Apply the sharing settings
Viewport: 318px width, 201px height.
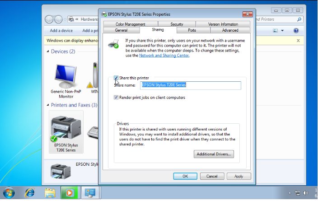238,176
